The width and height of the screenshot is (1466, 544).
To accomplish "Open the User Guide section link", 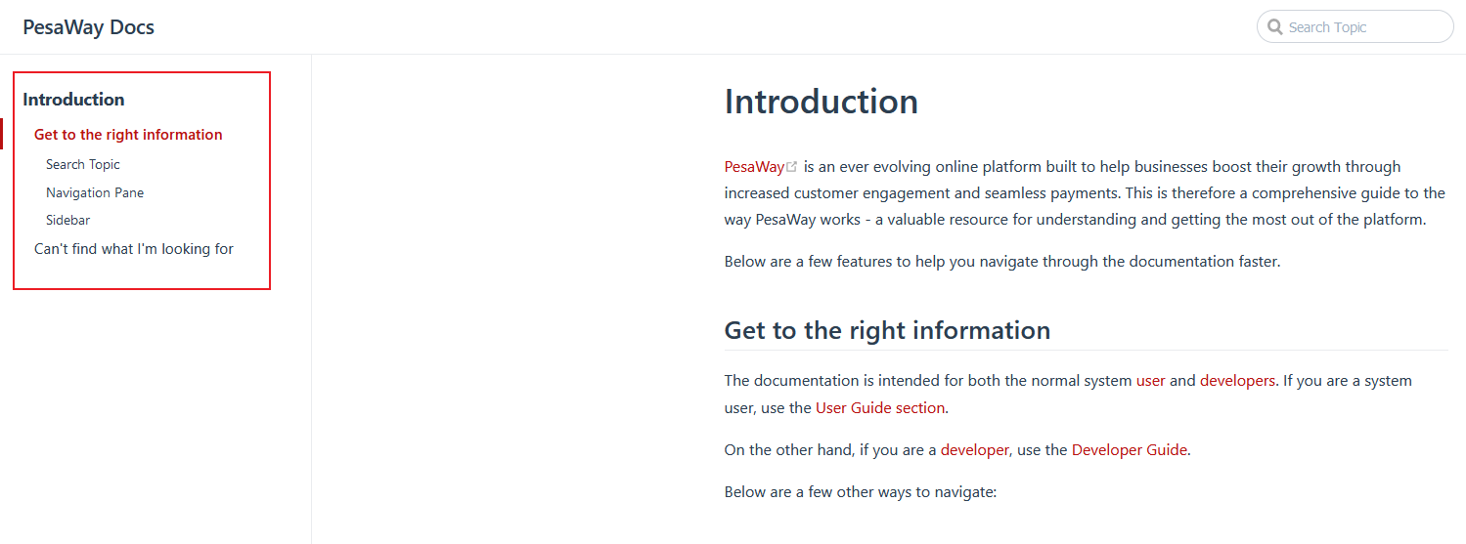I will point(880,408).
